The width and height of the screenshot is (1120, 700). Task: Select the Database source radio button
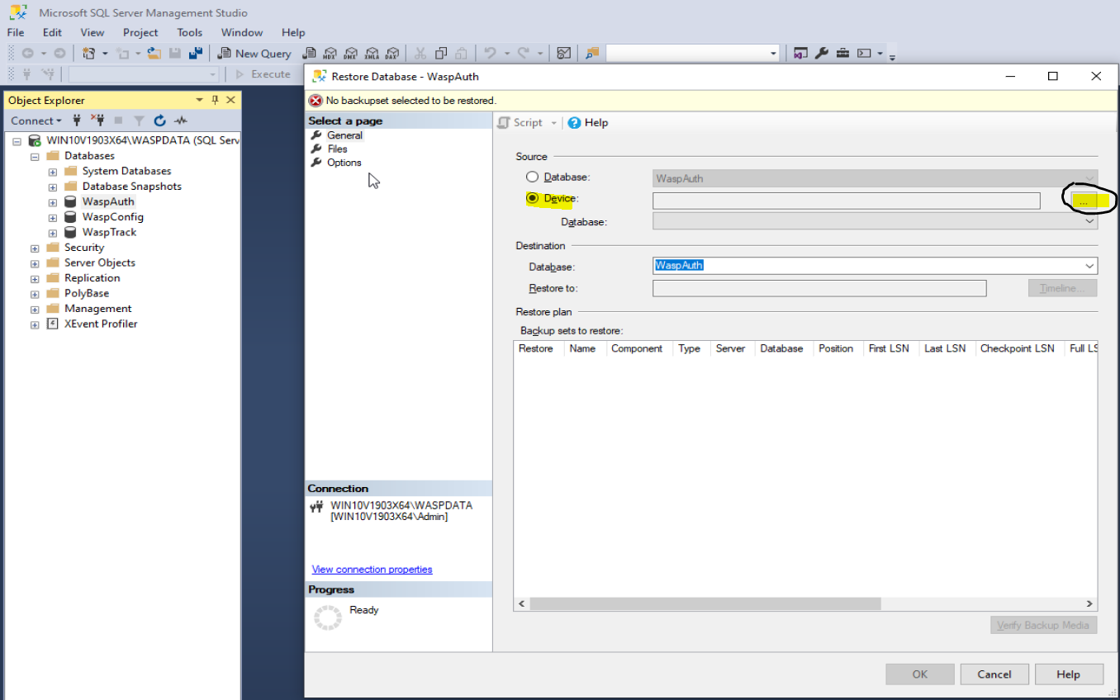click(x=532, y=177)
